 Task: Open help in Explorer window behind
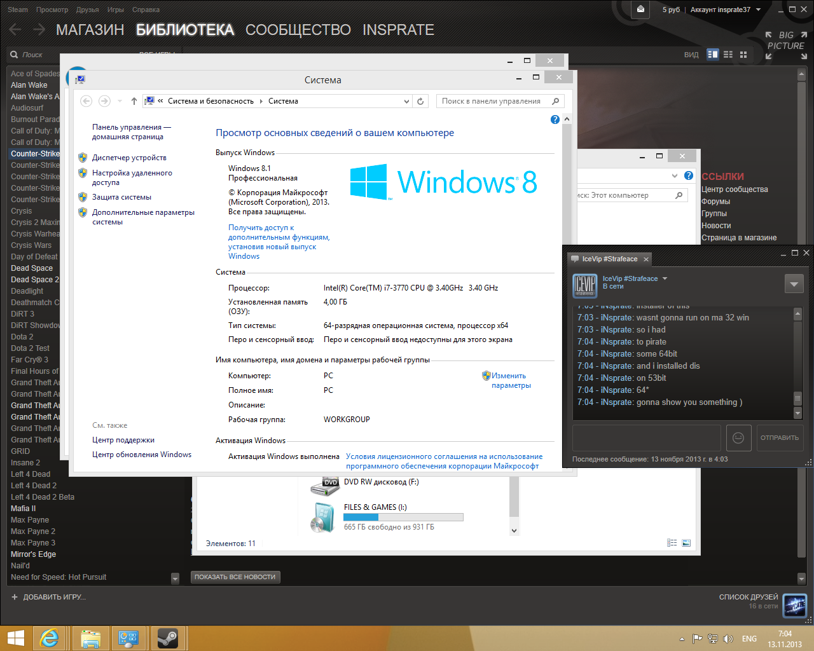click(689, 175)
